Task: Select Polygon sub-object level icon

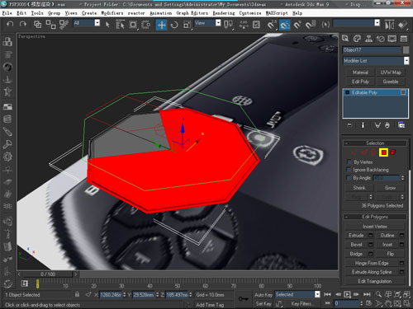Action: [x=384, y=152]
